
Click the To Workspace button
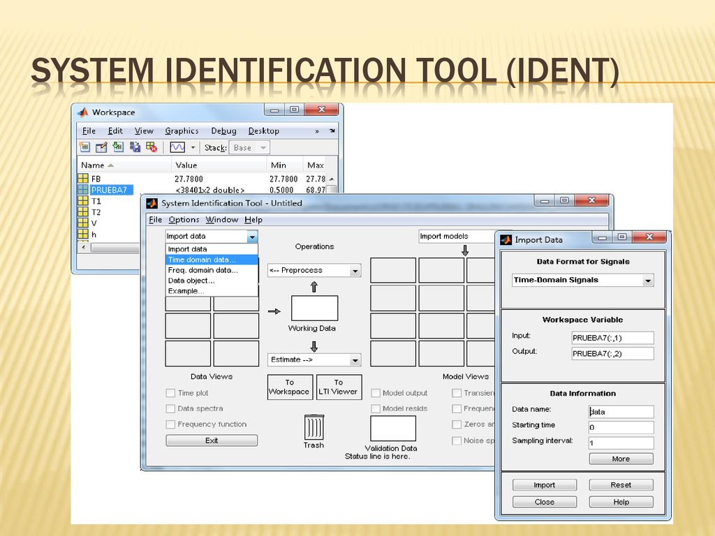pos(290,387)
